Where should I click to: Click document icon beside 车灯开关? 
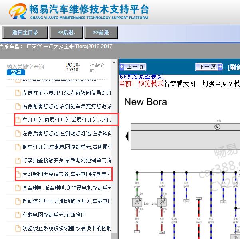[18, 120]
